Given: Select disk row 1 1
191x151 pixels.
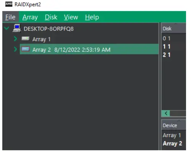Looking at the screenshot, I should (x=174, y=47).
